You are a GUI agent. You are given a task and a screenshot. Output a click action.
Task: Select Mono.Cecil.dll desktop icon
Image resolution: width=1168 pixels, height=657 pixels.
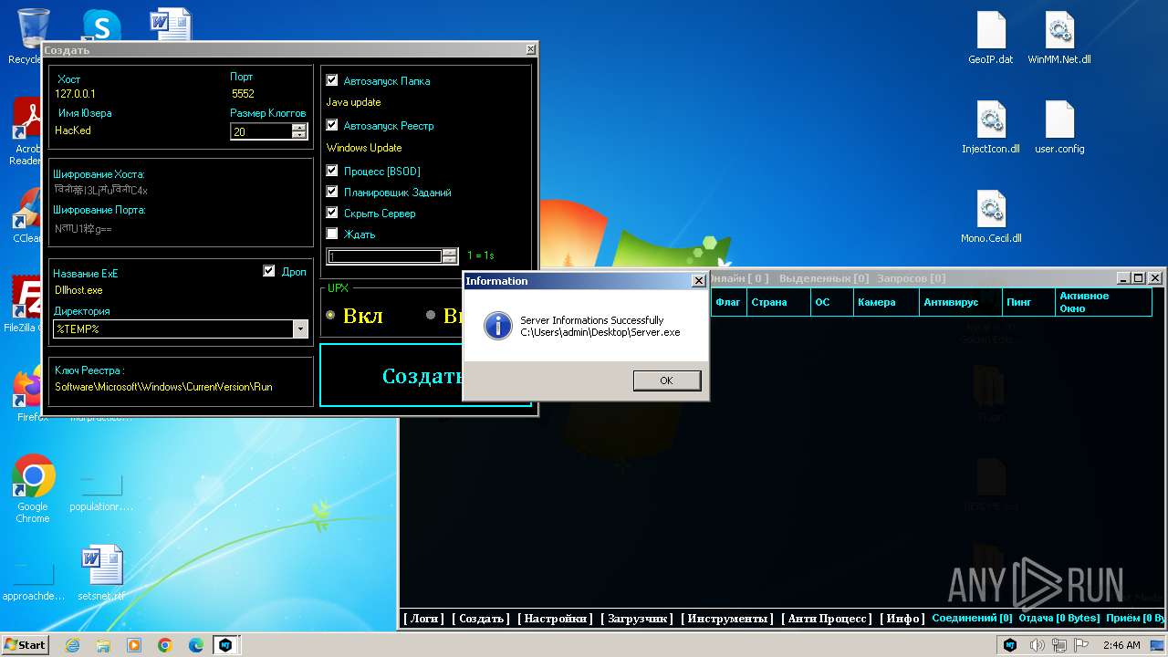pos(991,216)
